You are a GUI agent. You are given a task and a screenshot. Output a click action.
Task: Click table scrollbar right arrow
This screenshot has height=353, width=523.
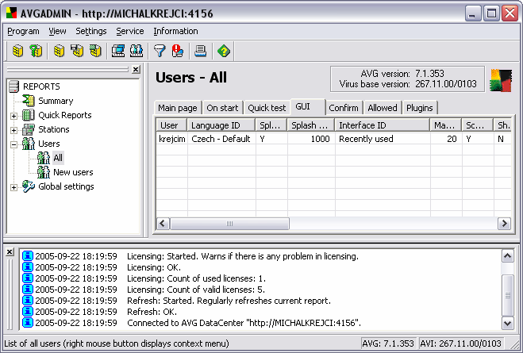pyautogui.click(x=504, y=223)
